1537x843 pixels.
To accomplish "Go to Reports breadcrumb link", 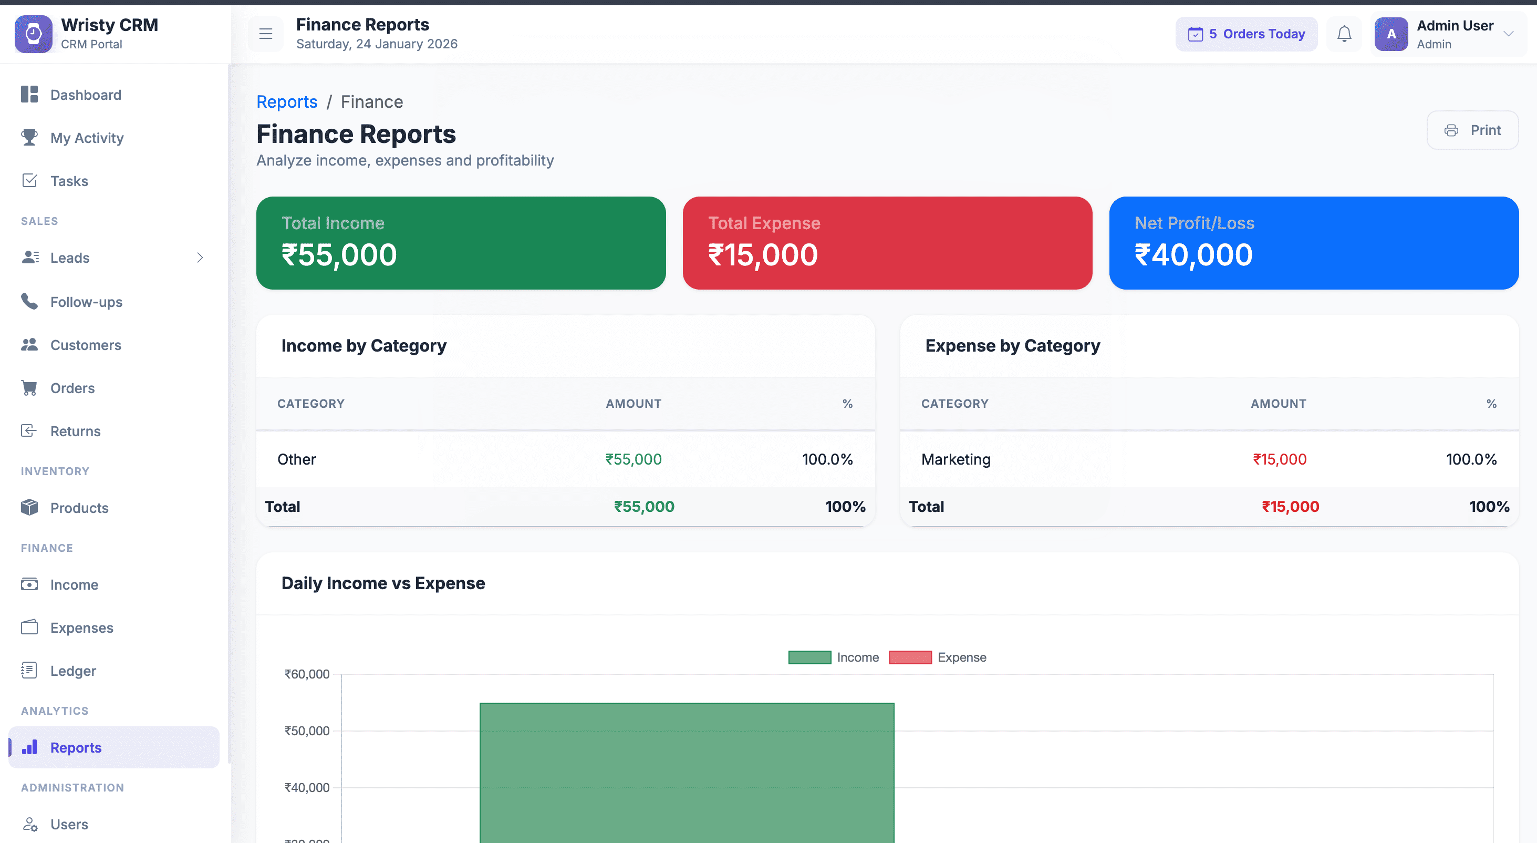I will point(286,102).
